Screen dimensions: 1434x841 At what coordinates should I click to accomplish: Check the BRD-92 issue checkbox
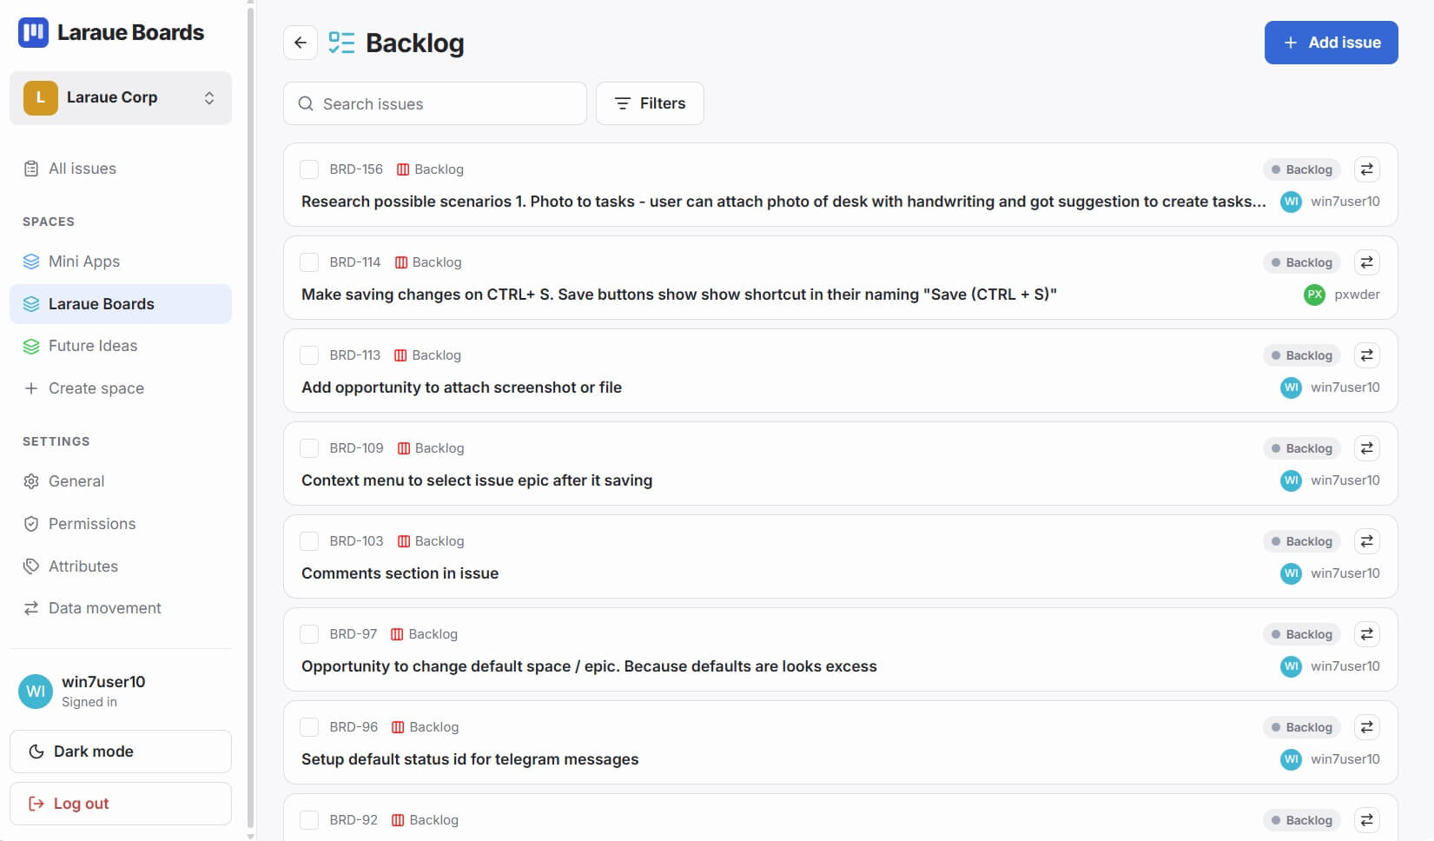click(309, 820)
